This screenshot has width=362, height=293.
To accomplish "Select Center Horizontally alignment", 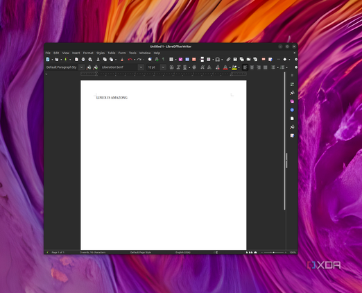I will [x=252, y=67].
